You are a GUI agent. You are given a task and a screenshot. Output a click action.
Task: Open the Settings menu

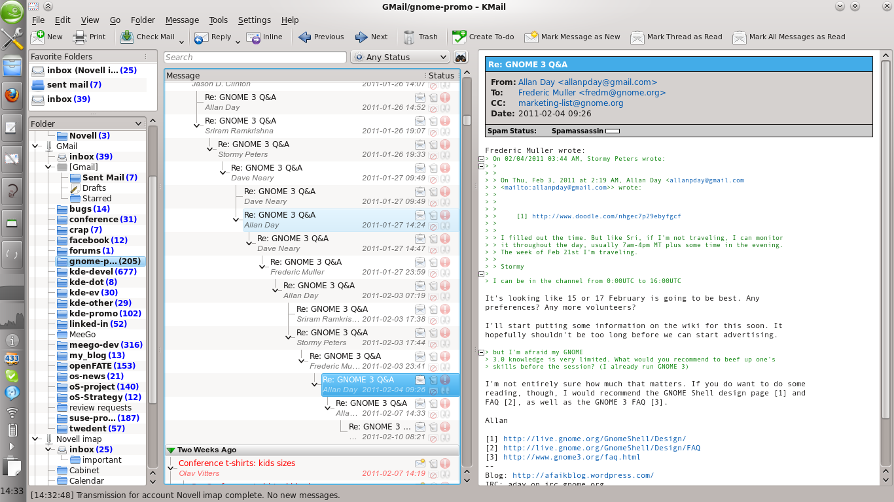[x=254, y=20]
